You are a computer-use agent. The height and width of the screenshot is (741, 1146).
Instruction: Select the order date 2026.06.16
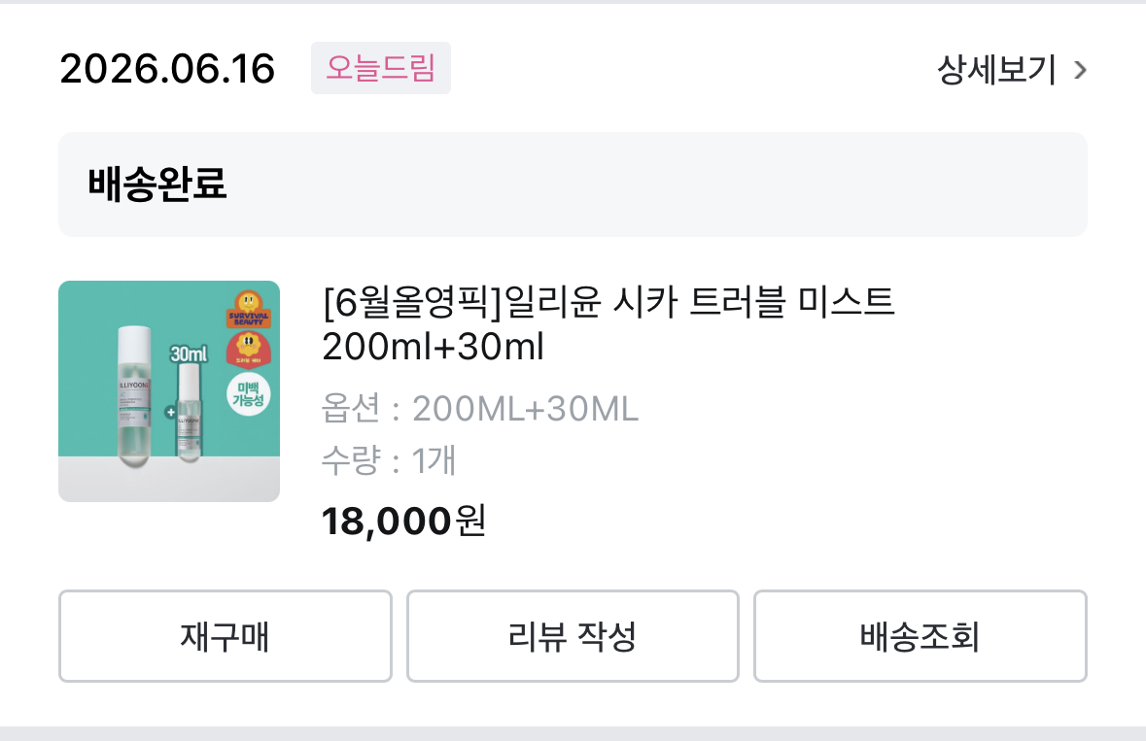167,69
